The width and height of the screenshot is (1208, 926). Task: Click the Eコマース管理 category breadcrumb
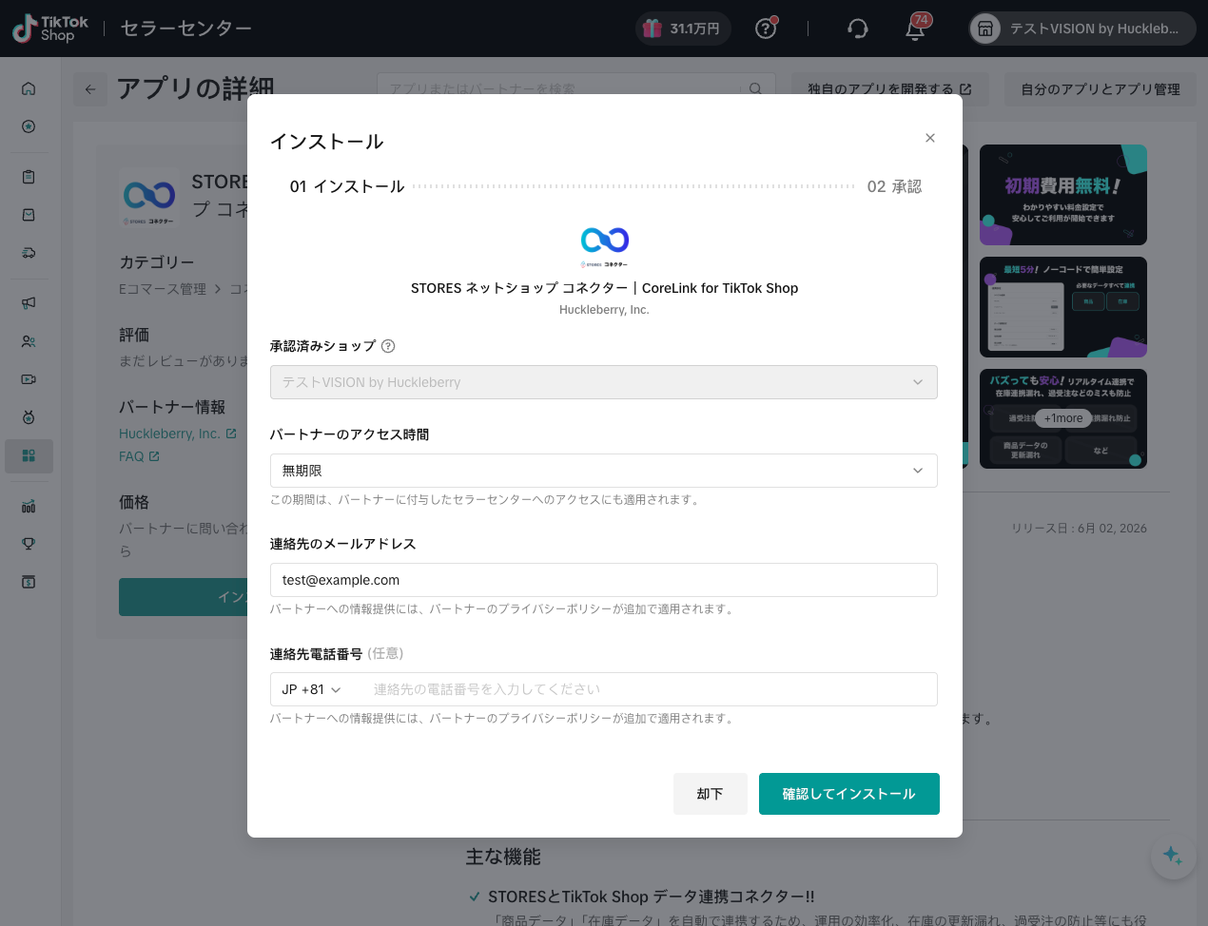163,289
